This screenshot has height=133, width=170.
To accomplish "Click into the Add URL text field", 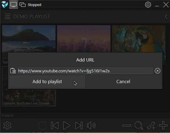I will pos(85,71).
